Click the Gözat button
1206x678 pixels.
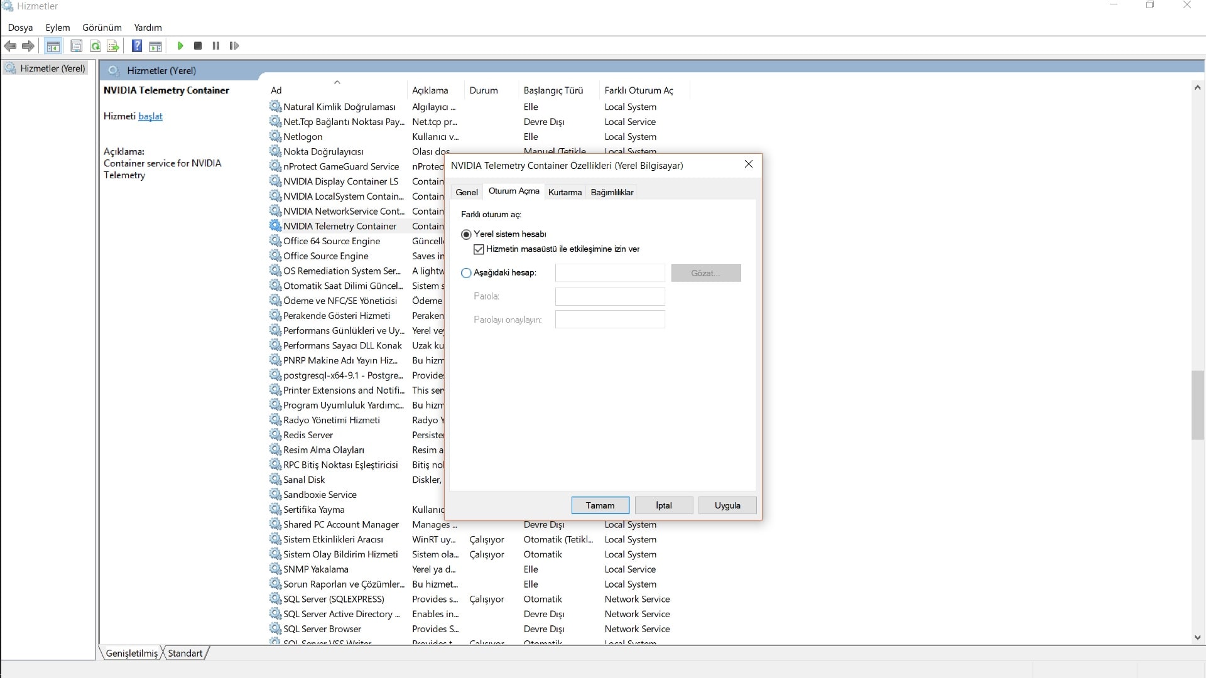(x=706, y=272)
